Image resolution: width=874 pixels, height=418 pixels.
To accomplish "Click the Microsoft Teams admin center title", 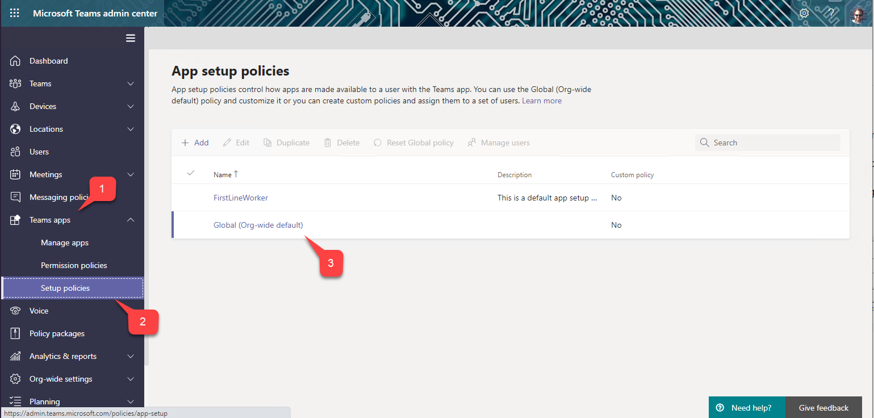I will [95, 13].
